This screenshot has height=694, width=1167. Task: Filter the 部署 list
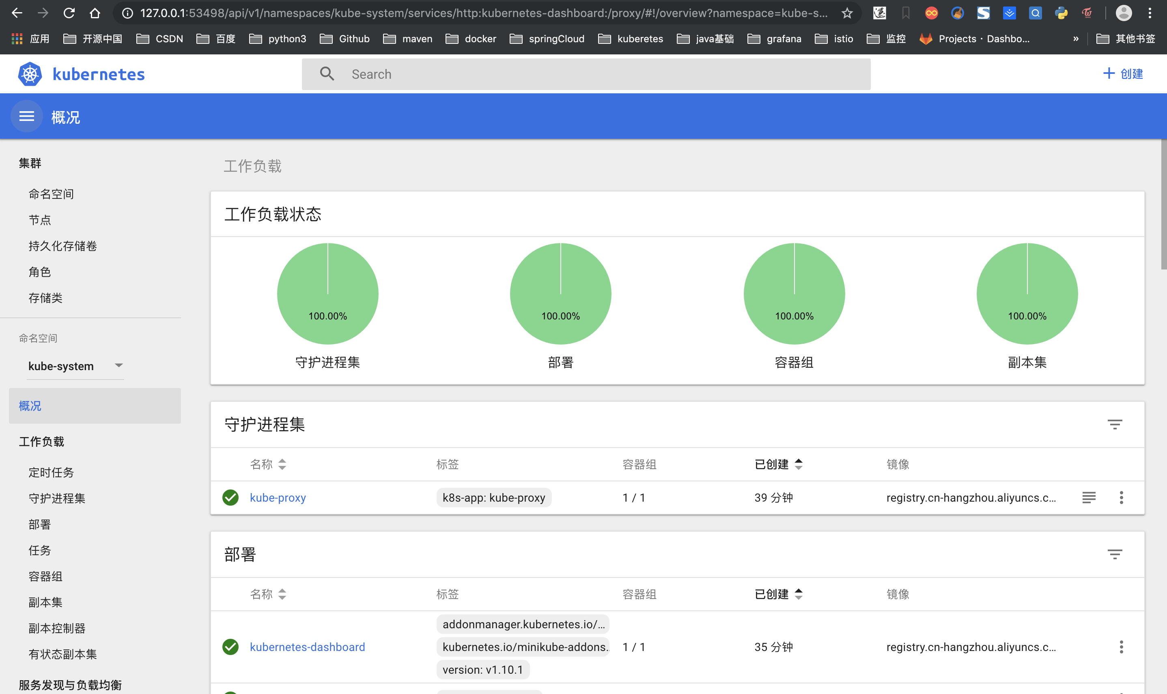tap(1115, 554)
